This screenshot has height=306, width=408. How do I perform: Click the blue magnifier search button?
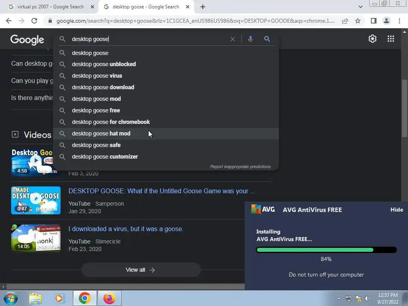click(267, 39)
